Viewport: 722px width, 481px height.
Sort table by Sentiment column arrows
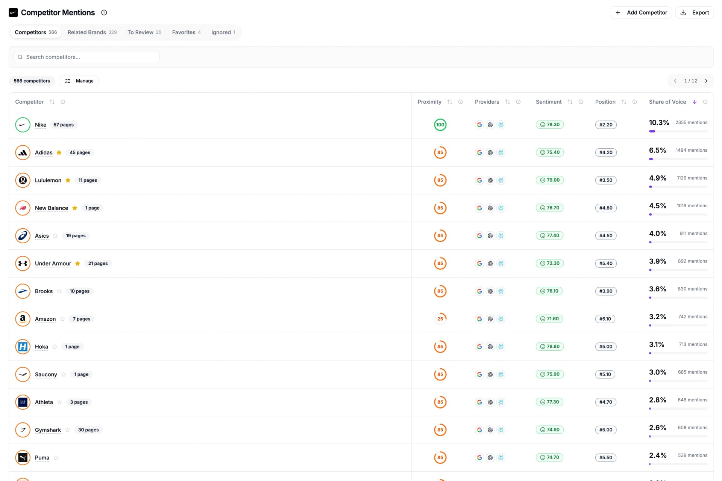(570, 102)
